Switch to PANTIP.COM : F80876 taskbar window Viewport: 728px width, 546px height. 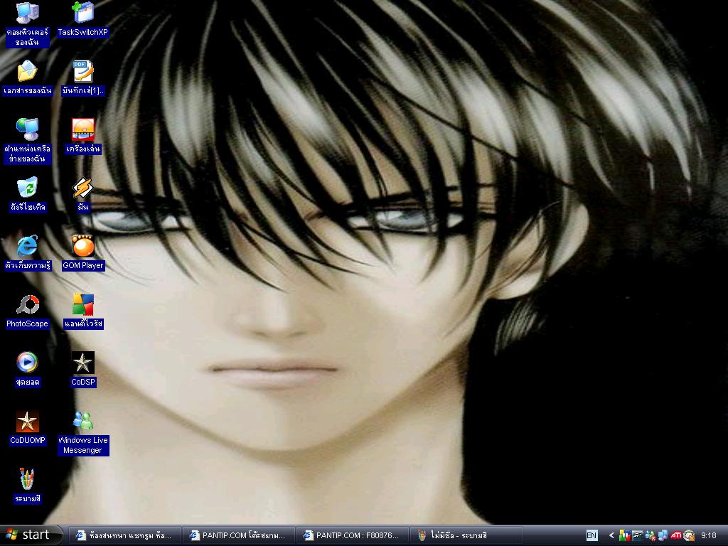[353, 535]
